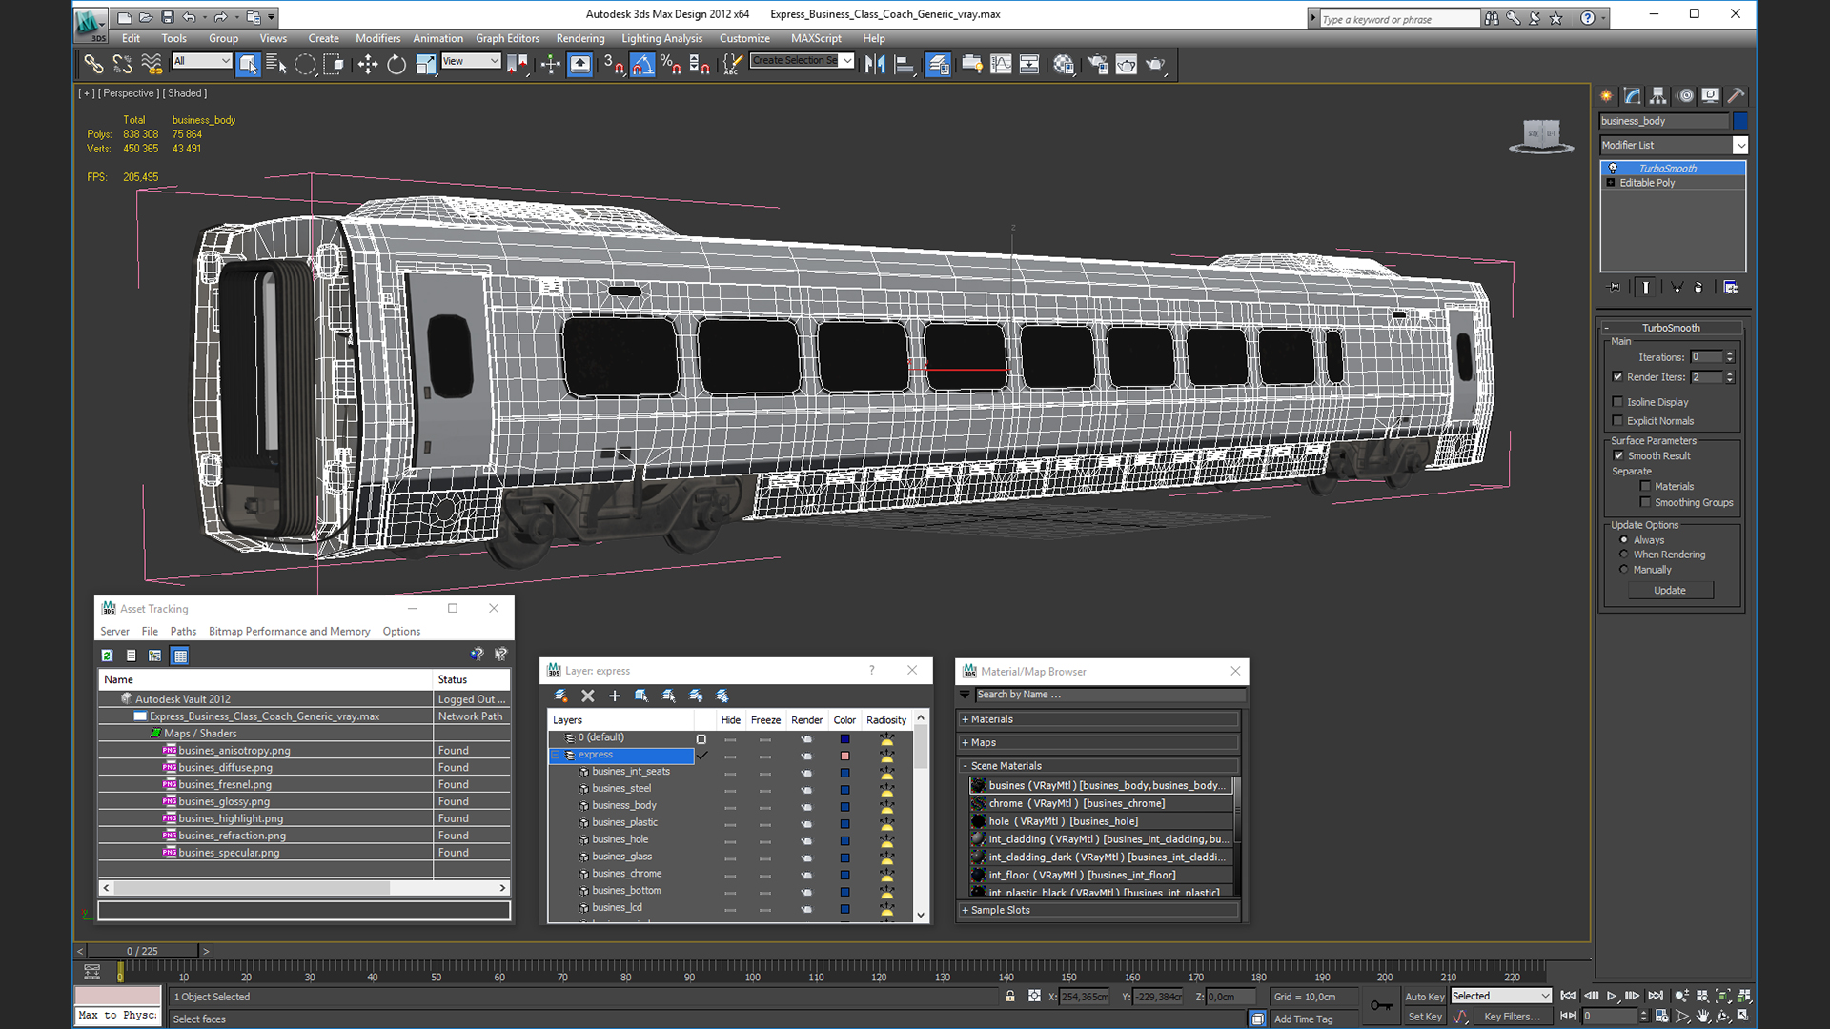The height and width of the screenshot is (1029, 1830).
Task: Open the MAXScript menu
Action: pos(816,38)
